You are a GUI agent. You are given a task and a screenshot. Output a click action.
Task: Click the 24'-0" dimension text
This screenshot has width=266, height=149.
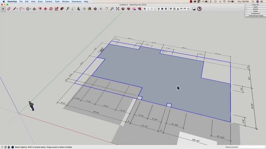pyautogui.click(x=196, y=140)
